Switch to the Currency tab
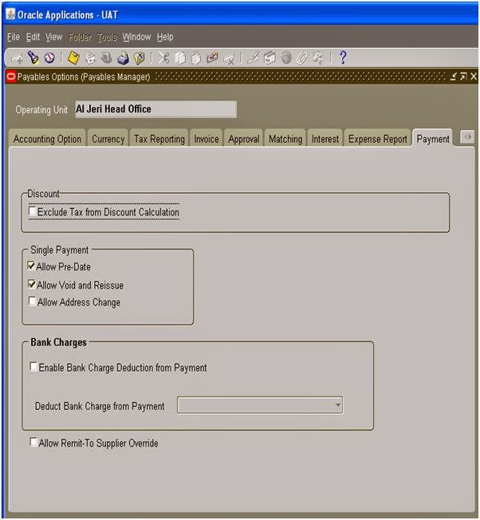The width and height of the screenshot is (480, 520). (x=108, y=139)
